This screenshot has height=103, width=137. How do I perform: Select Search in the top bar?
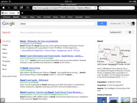click(16, 17)
